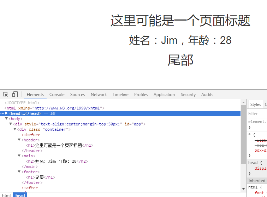
Task: Click the page text 姓名：Jim，年龄：28
Action: tap(180, 40)
